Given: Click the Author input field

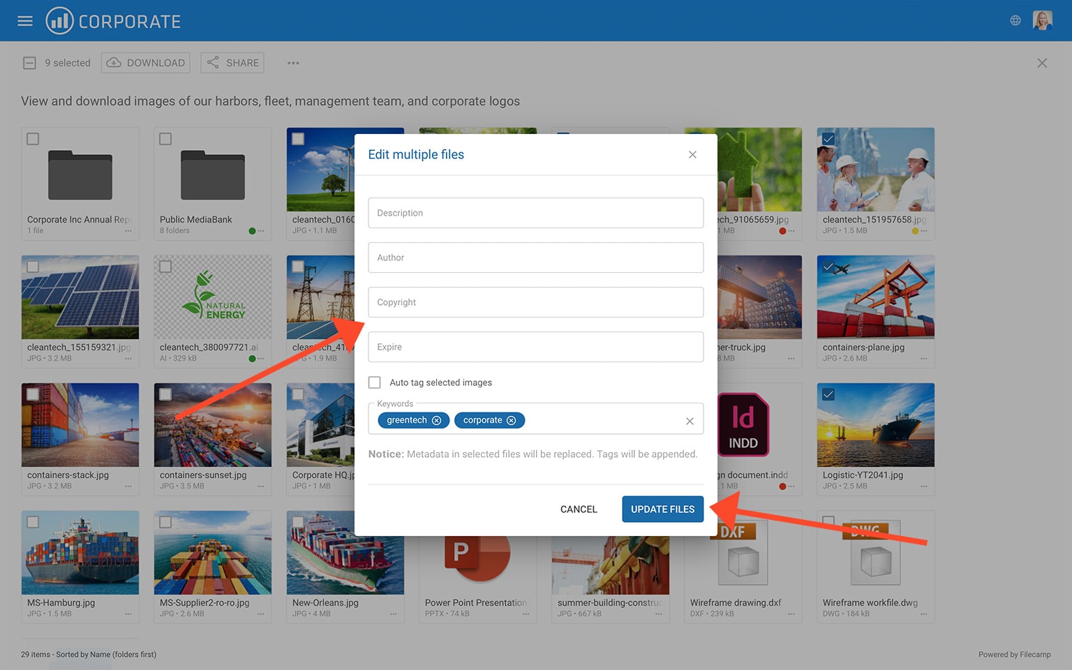Looking at the screenshot, I should coord(535,258).
